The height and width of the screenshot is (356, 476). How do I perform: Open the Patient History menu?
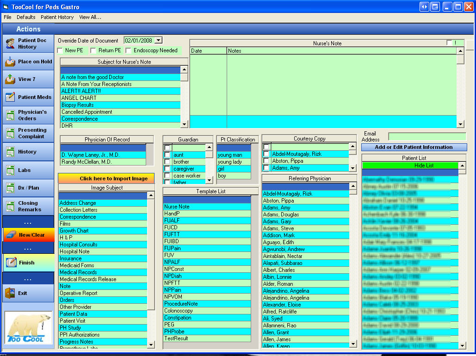point(57,17)
